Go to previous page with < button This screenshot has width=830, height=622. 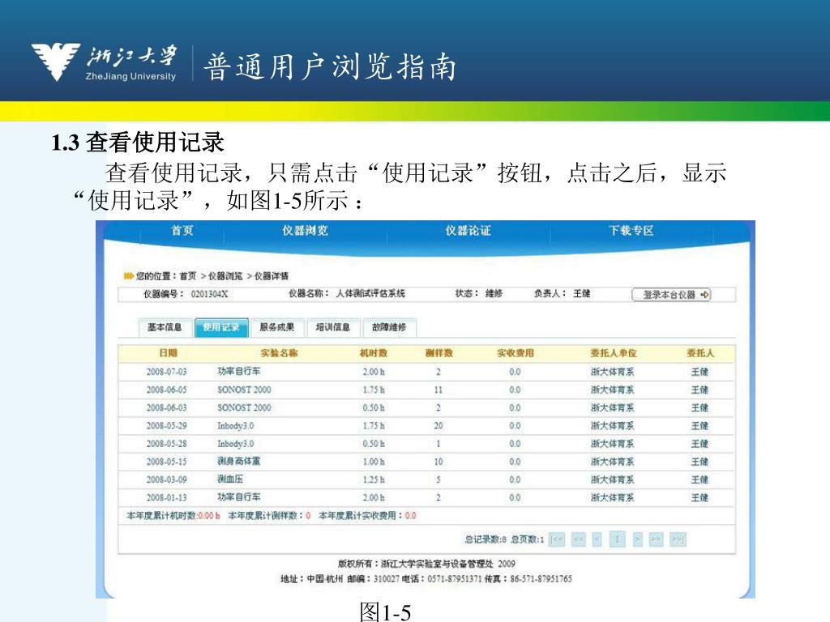click(x=597, y=539)
